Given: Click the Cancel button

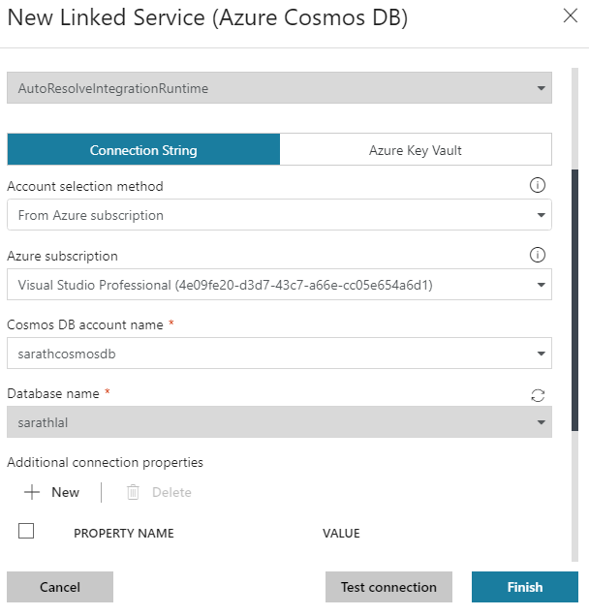Looking at the screenshot, I should coord(60,587).
